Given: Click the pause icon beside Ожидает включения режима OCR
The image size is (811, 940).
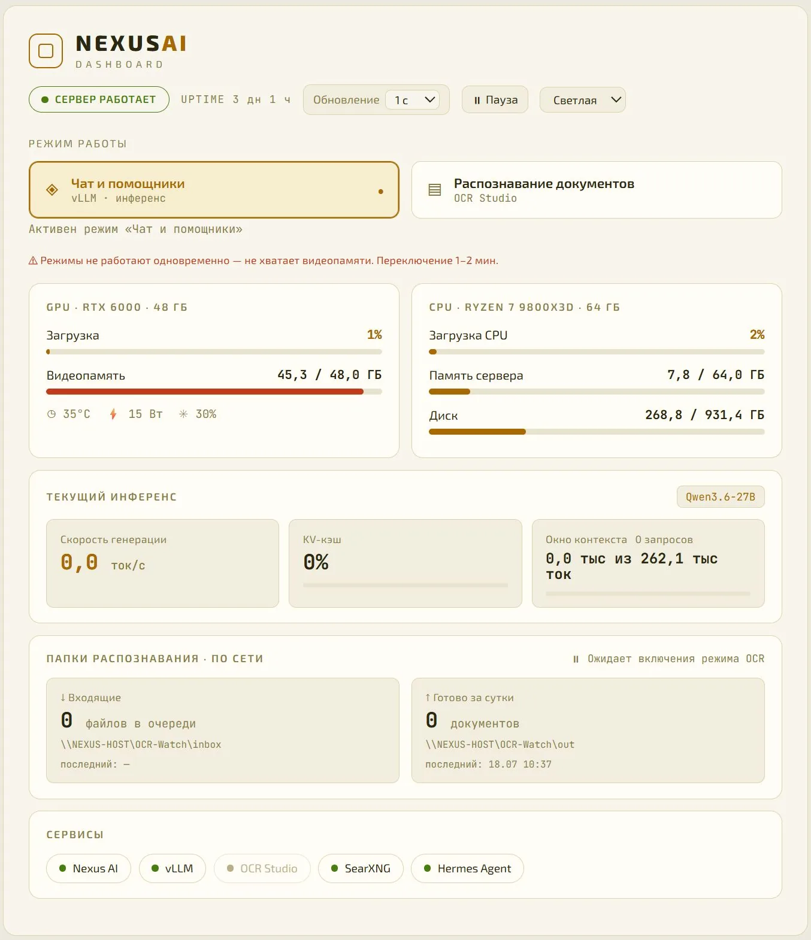Looking at the screenshot, I should tap(576, 659).
